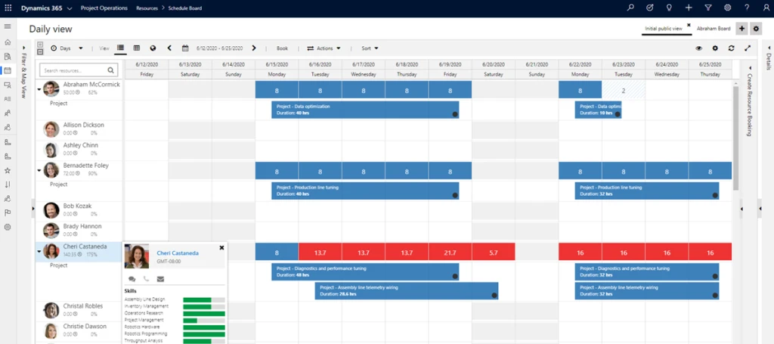The image size is (774, 344).
Task: Refresh the schedule board
Action: 732,48
